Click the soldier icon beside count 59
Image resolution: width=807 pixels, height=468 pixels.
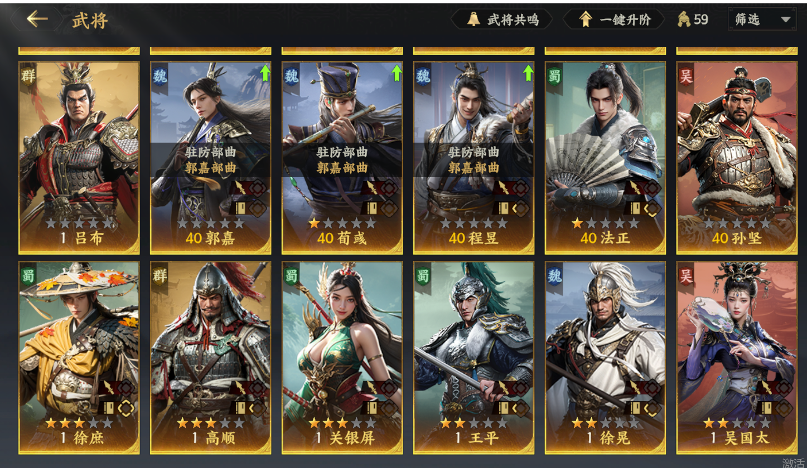(684, 19)
